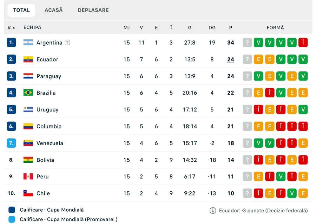The width and height of the screenshot is (316, 224).
Task: Click Argentina's grey question mark form badge
Action: tap(247, 43)
